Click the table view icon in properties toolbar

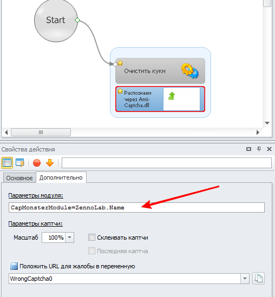pos(7,163)
